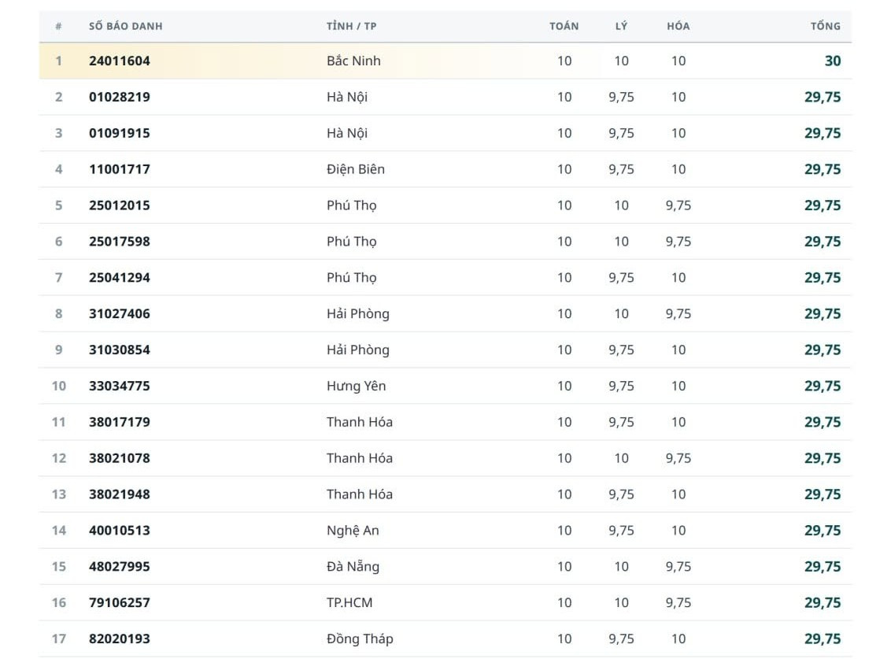Click candidate number 25012015
Image resolution: width=891 pixels, height=659 pixels.
(x=120, y=205)
